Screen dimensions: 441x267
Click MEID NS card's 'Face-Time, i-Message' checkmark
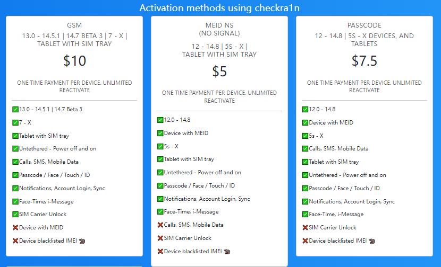point(160,212)
